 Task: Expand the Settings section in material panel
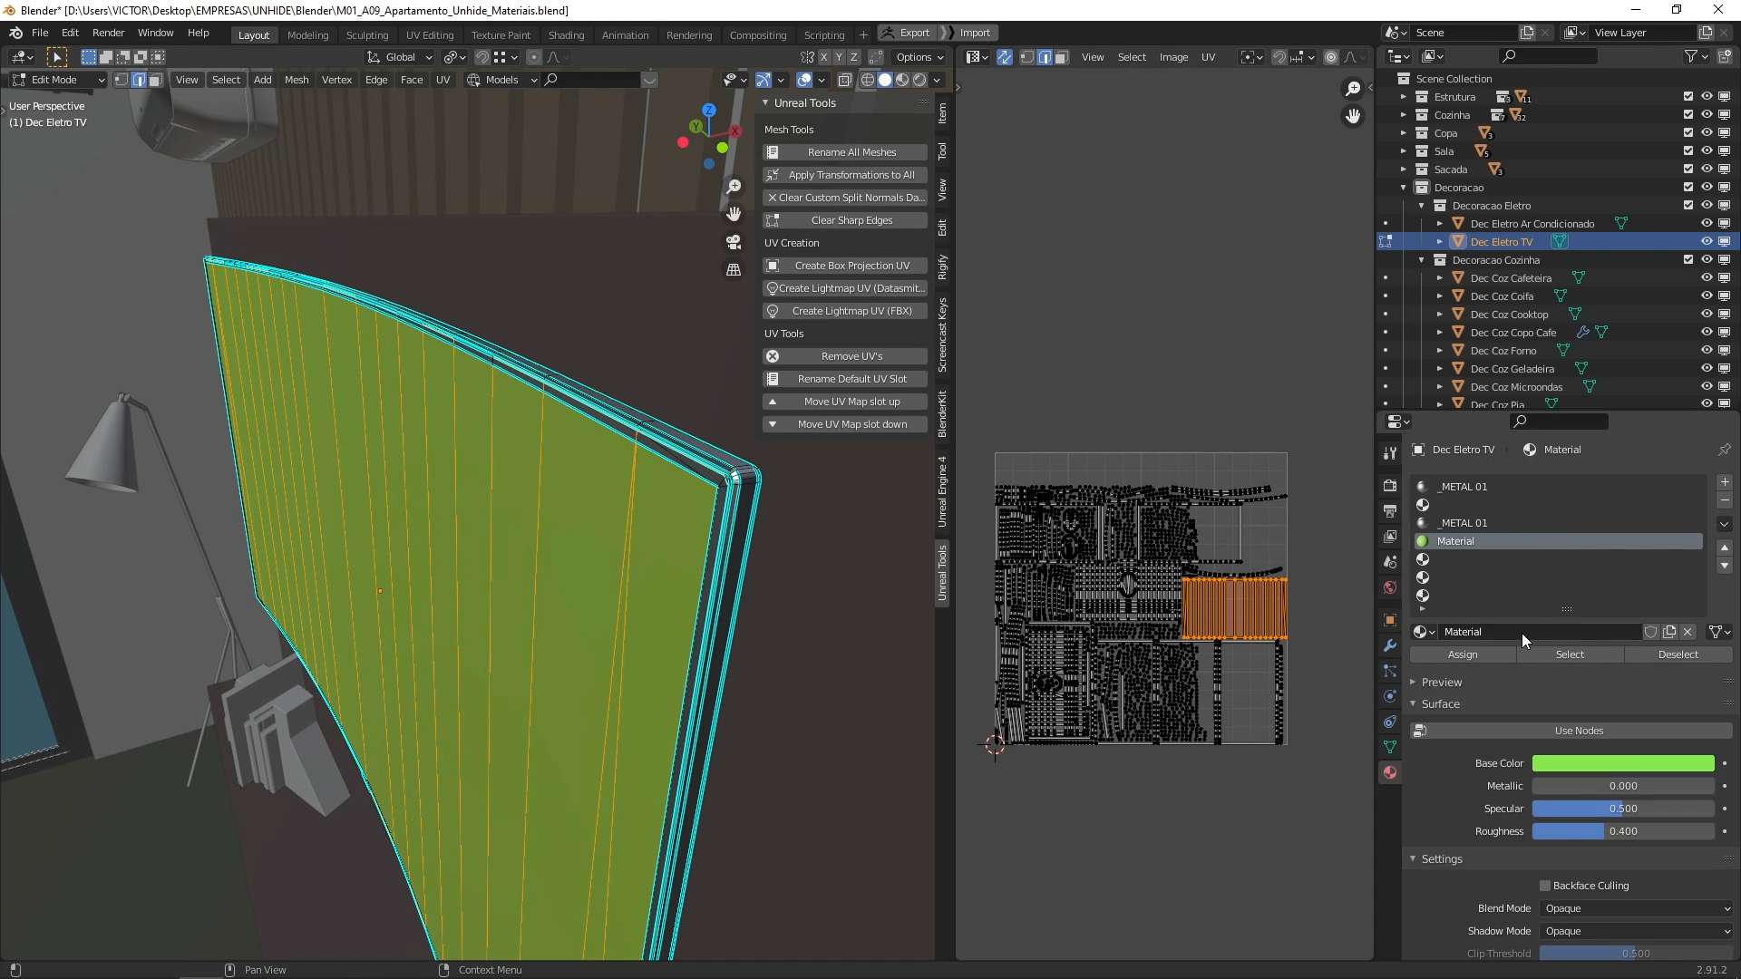[1441, 858]
